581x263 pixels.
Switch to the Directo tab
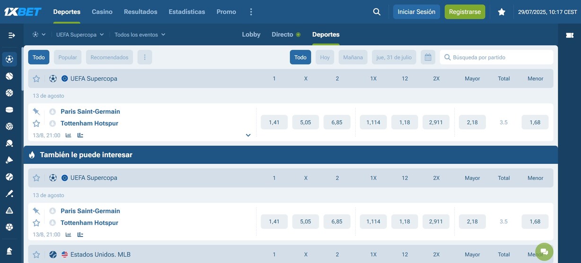pyautogui.click(x=286, y=34)
